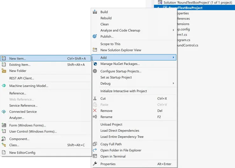Click the Class icon

pos(4,145)
